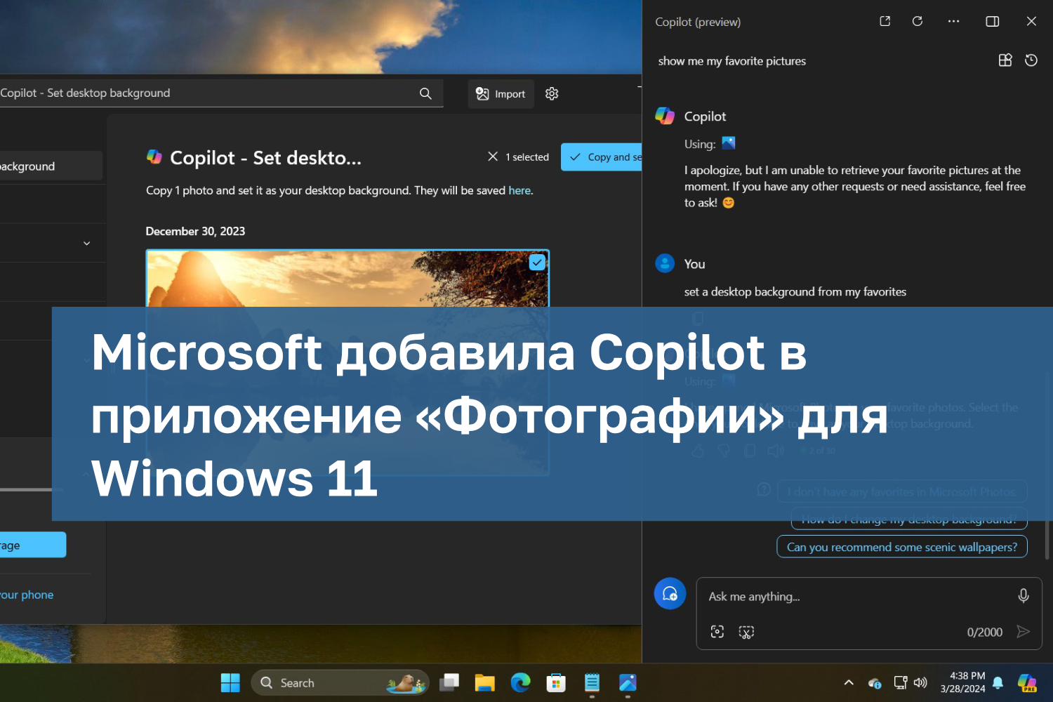
Task: Add a screenshot snip to Copilot prompt
Action: point(746,632)
